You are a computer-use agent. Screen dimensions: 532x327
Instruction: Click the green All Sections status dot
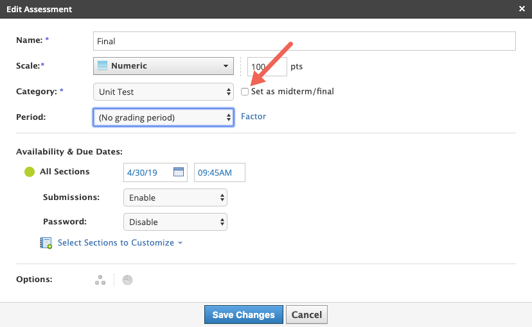[29, 172]
